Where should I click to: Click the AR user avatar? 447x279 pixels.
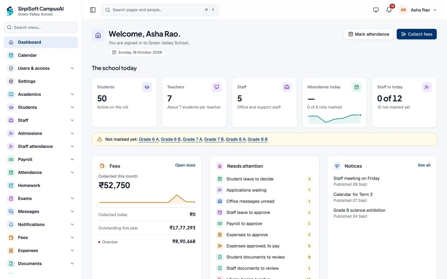click(x=403, y=10)
